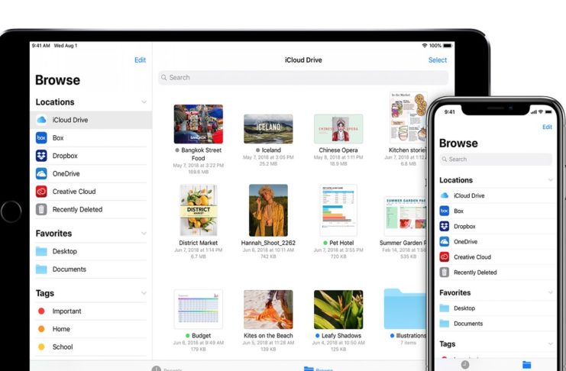
Task: Collapse the Locations section on iPad
Action: 144,102
